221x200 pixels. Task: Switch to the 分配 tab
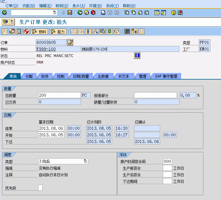29,76
